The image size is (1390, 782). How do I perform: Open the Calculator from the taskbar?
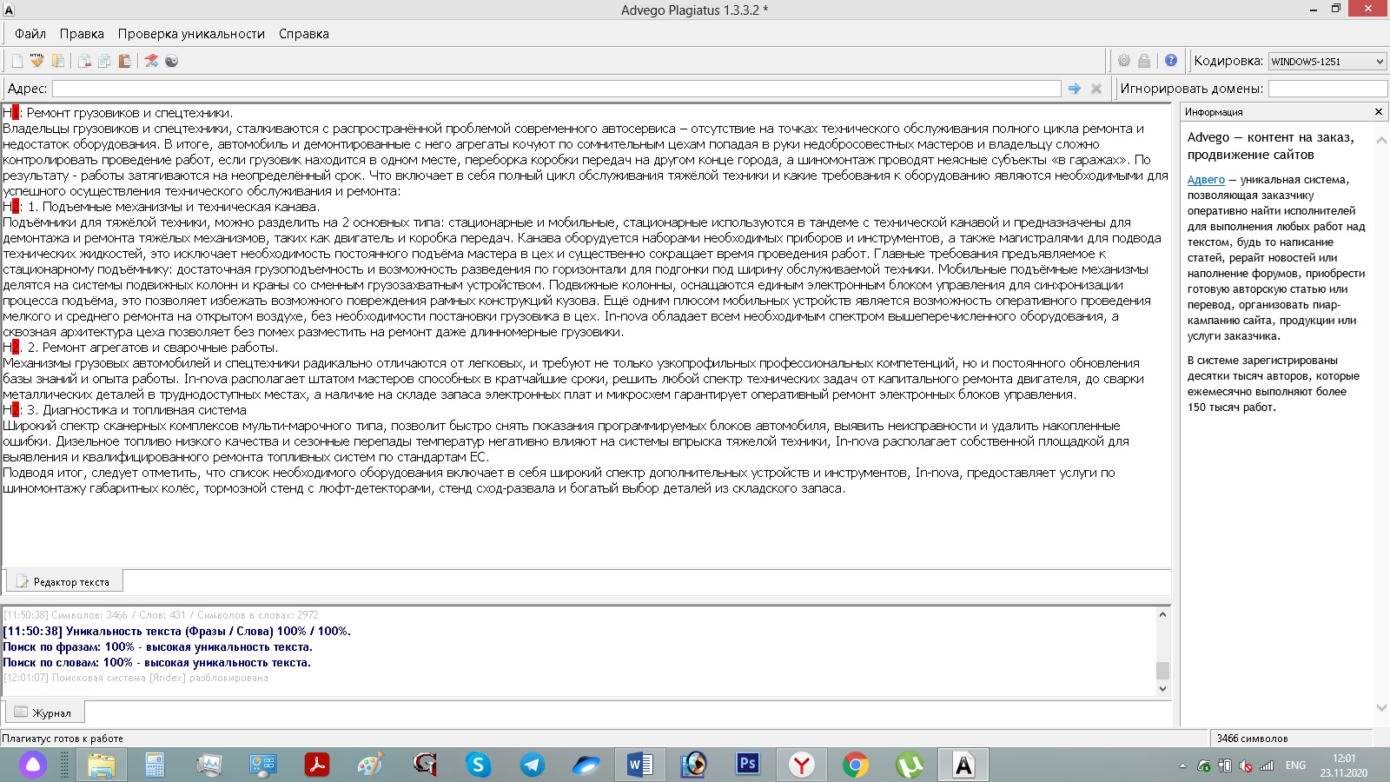click(x=156, y=765)
